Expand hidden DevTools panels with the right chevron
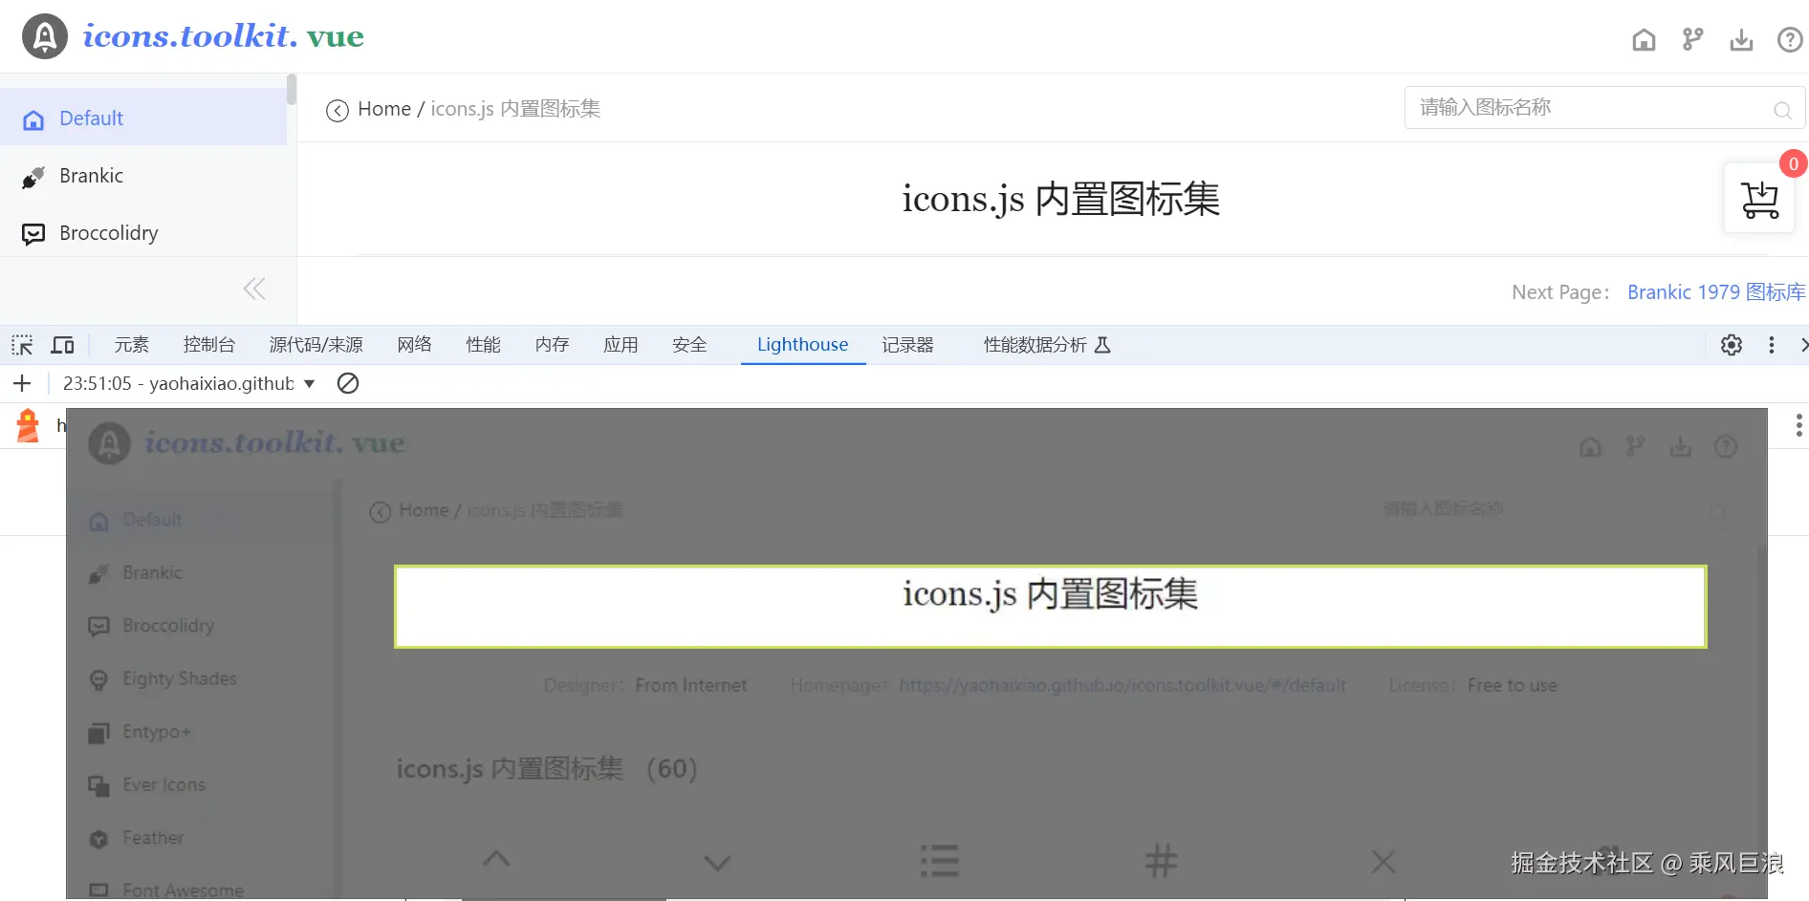The width and height of the screenshot is (1809, 901). click(1803, 345)
